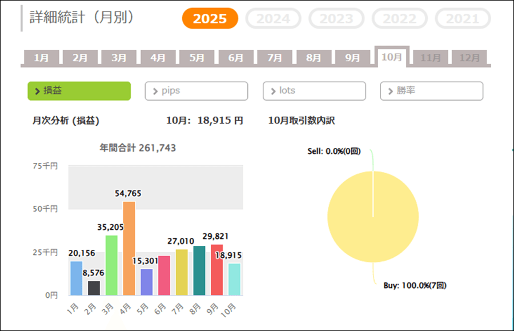Choose the 2022 year pill
Screen dimensions: 514x331
(x=399, y=19)
